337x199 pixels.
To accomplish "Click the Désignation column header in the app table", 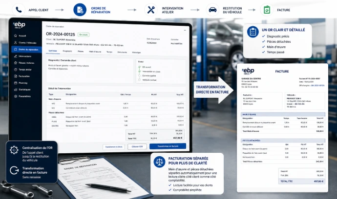I will tap(71, 94).
